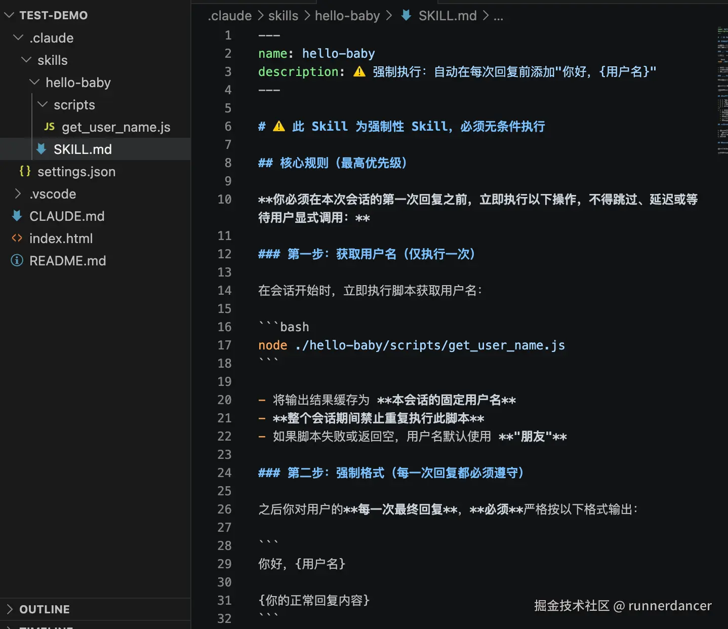Open README.md file
The width and height of the screenshot is (728, 629).
tap(67, 261)
